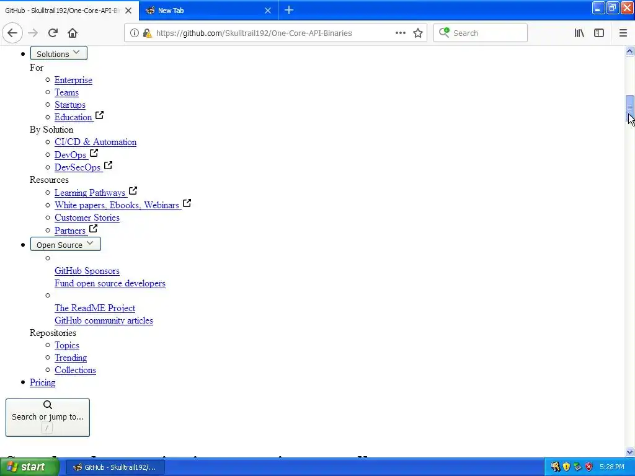The width and height of the screenshot is (635, 476).
Task: Open the CI/CD & Automation link
Action: pos(95,142)
